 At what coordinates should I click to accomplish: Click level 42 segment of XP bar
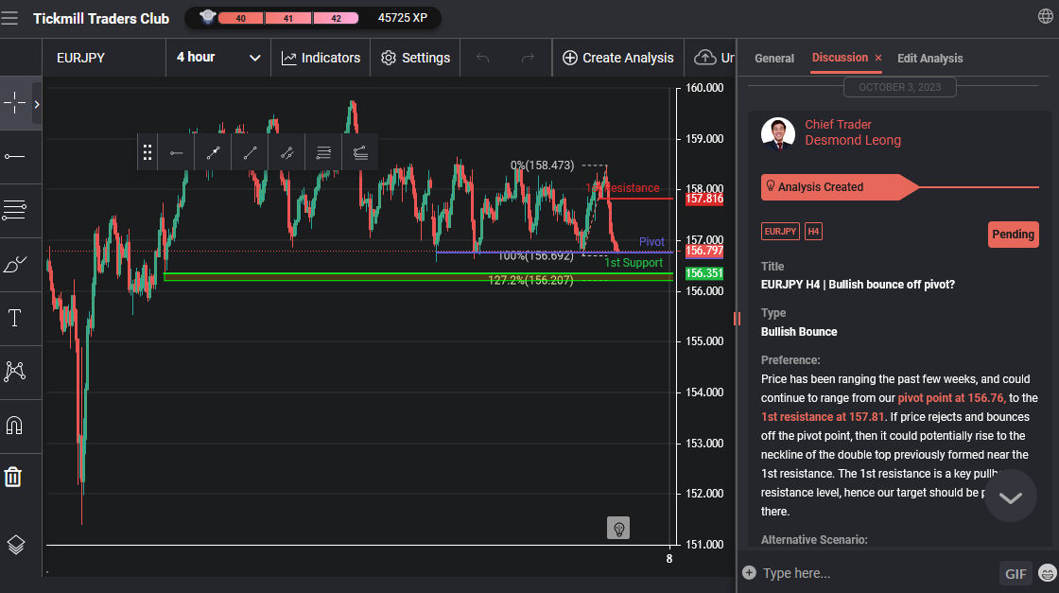(x=336, y=18)
